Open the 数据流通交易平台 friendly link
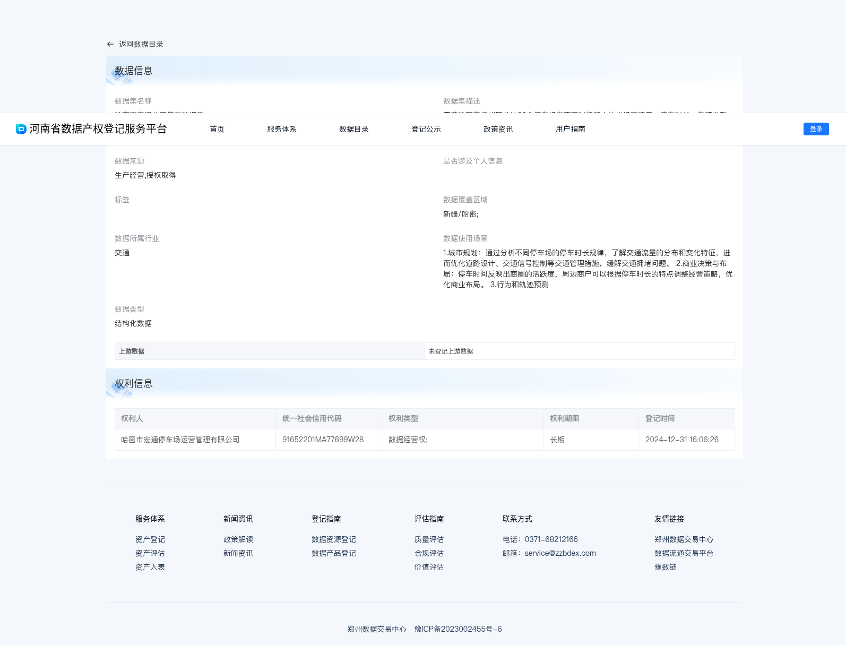Viewport: 846px width, 645px height. click(684, 553)
